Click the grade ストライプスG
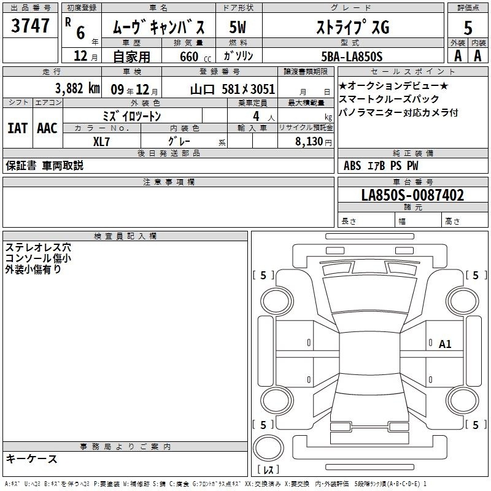This screenshot has height=491, width=491. click(x=352, y=28)
